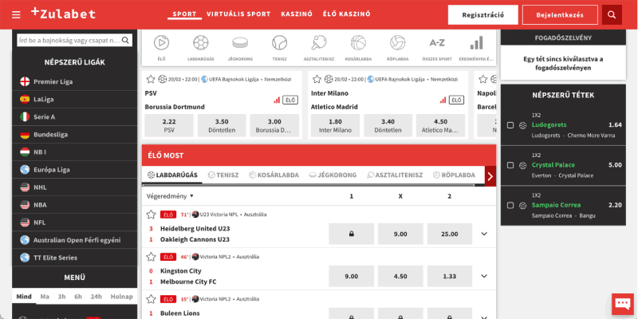Image resolution: width=638 pixels, height=319 pixels.
Task: Switch to live TENISZ tab
Action: (x=223, y=175)
